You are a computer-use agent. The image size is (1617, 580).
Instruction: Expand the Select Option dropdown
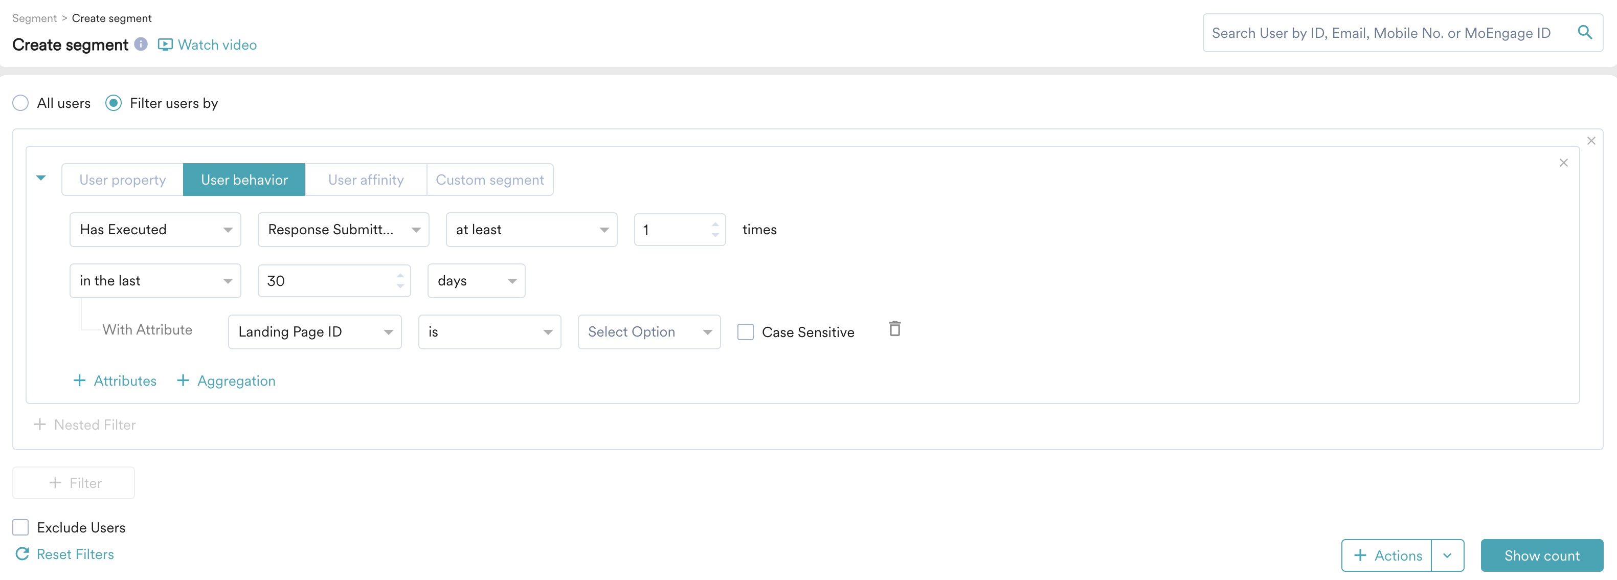click(648, 332)
